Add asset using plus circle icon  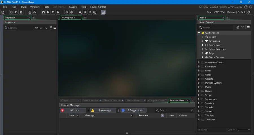coord(238,28)
